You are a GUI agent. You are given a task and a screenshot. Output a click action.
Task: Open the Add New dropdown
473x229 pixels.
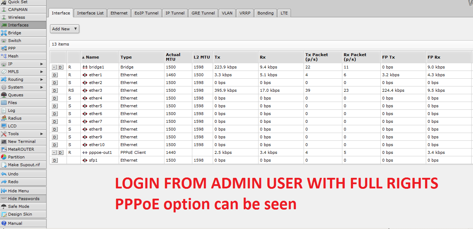click(x=64, y=29)
